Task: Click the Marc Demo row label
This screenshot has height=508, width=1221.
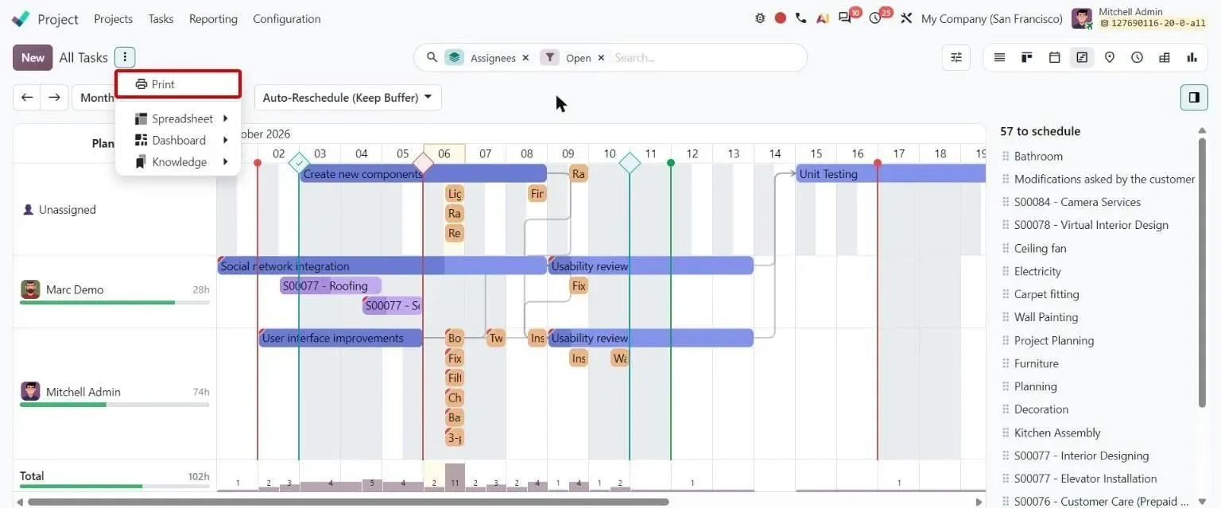Action: pyautogui.click(x=75, y=289)
